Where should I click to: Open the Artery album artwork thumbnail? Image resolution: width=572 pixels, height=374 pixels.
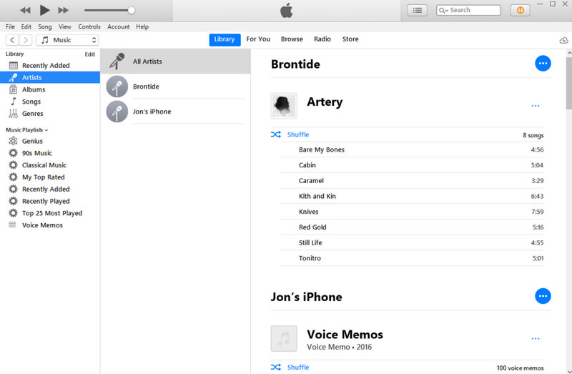point(284,106)
